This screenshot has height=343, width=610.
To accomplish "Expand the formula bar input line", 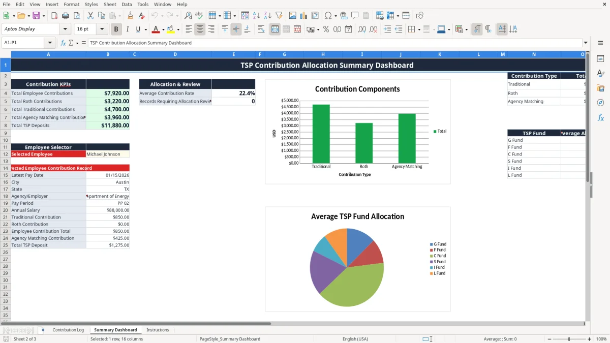I will pyautogui.click(x=586, y=43).
